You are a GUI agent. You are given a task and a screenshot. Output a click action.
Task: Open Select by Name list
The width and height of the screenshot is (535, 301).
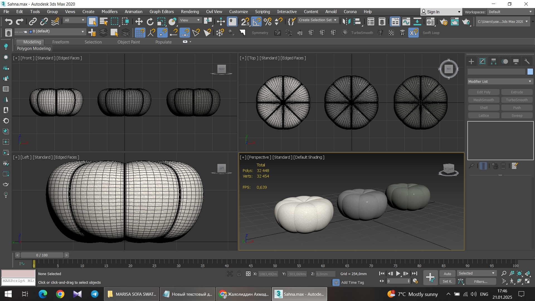[x=104, y=21]
